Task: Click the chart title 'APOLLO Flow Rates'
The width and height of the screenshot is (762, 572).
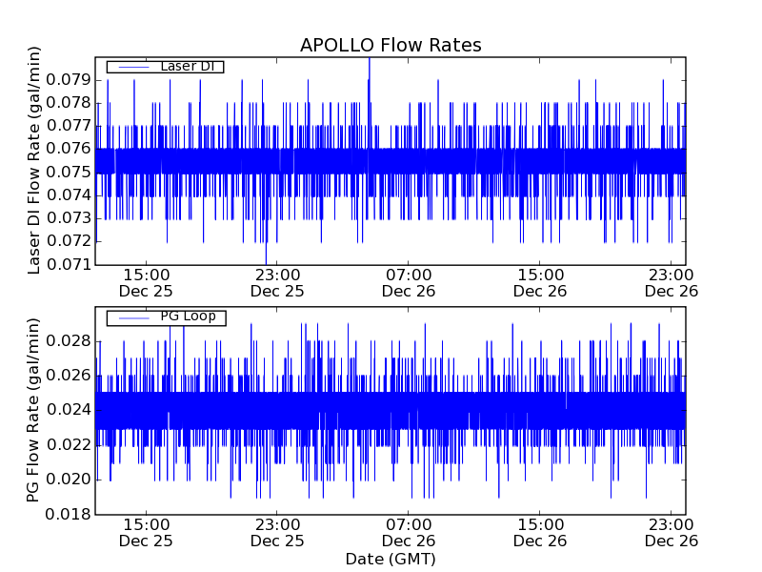Action: pos(391,45)
